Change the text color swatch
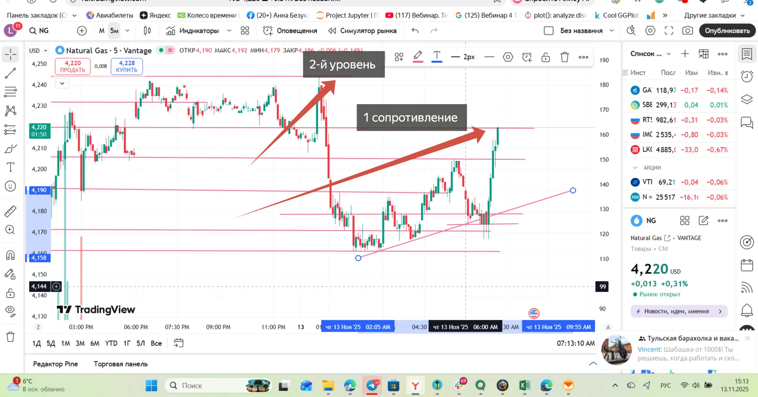This screenshot has width=758, height=397. point(437,57)
